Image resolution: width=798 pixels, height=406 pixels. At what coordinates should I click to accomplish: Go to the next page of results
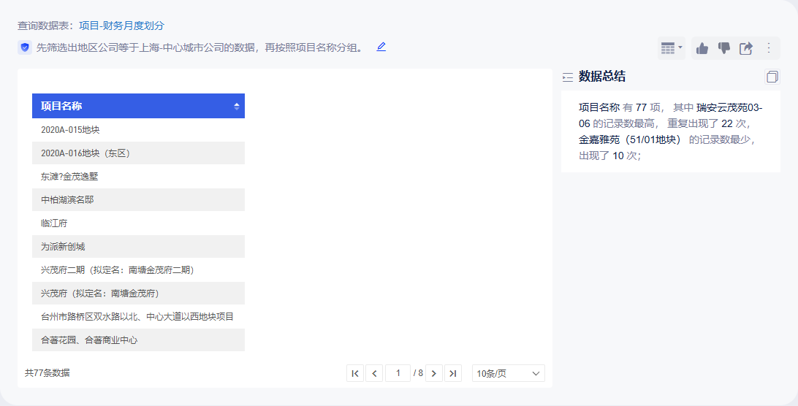[x=433, y=373]
